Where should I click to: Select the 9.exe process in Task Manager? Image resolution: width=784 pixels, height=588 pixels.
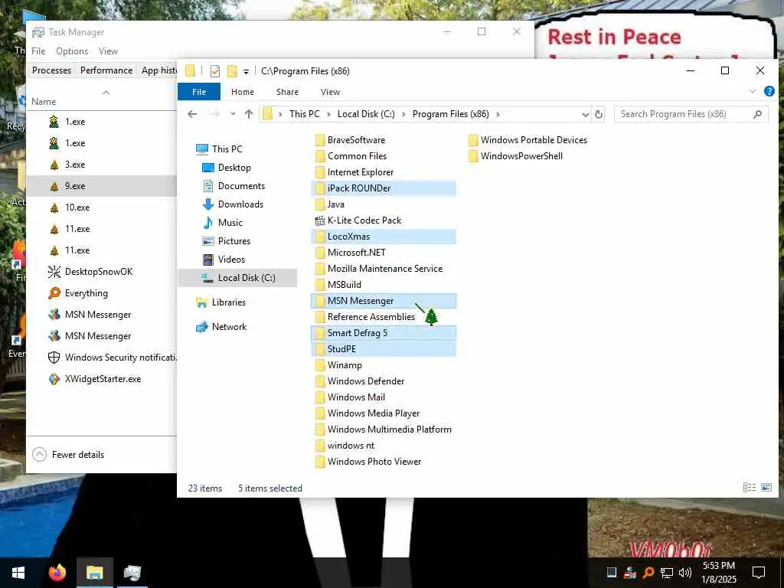click(102, 186)
